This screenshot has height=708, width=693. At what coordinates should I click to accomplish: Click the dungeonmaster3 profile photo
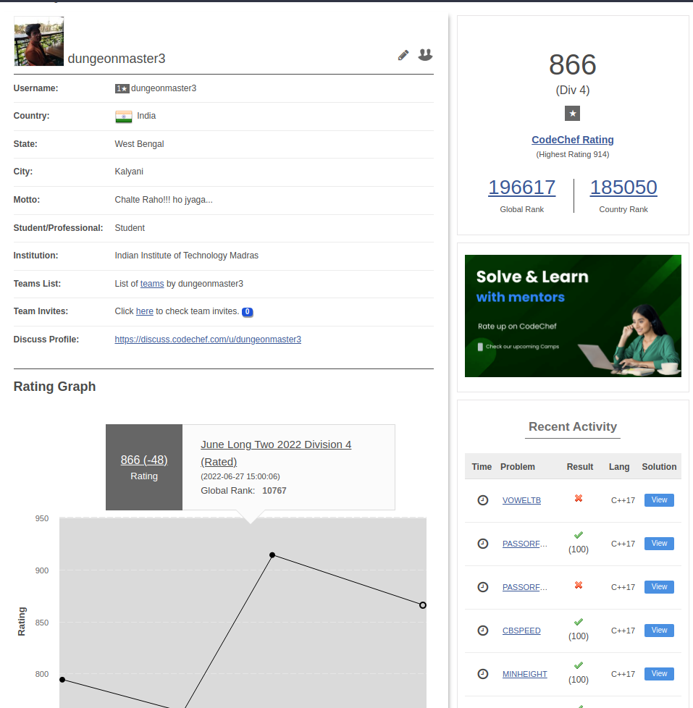(39, 41)
